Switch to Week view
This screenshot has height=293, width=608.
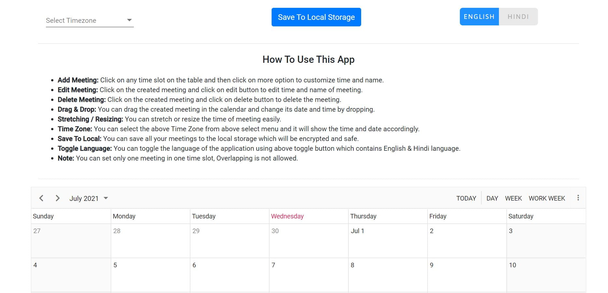pyautogui.click(x=513, y=199)
